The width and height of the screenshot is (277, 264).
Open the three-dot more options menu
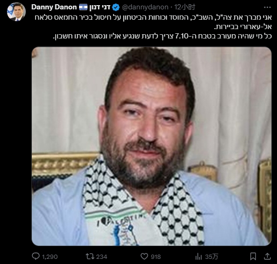pos(267,7)
